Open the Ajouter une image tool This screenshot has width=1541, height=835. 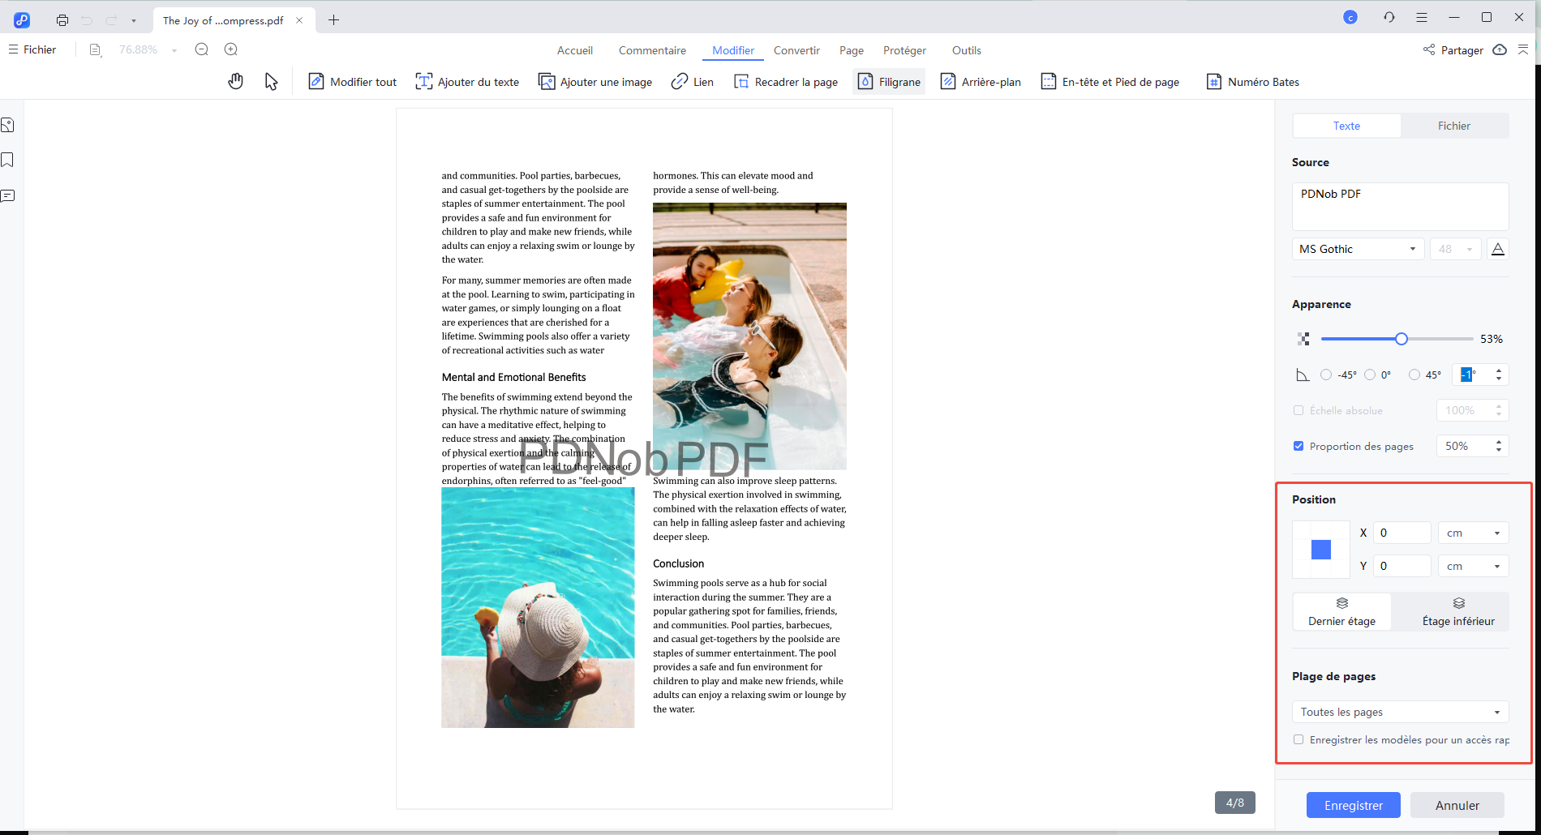point(595,81)
